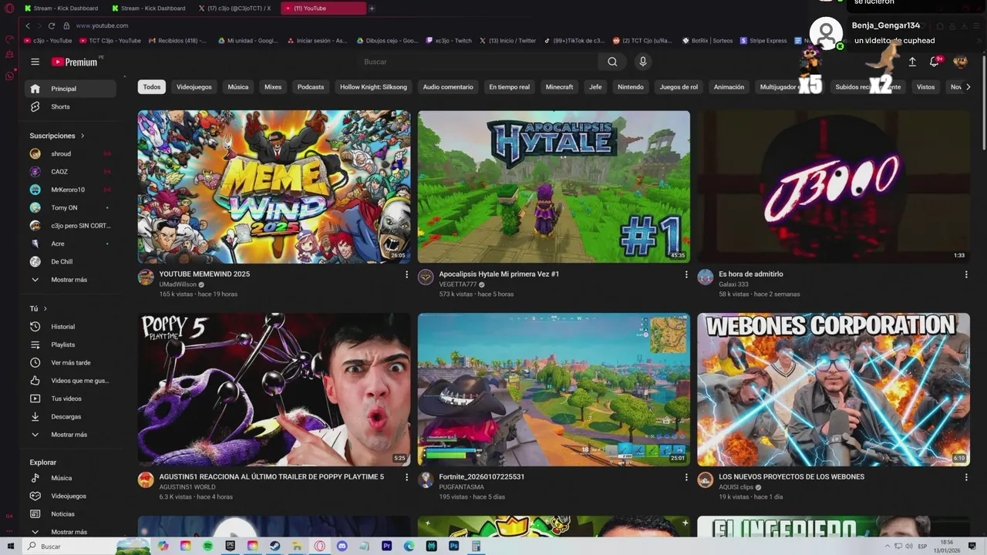Open Noticias under Explorar

70,514
